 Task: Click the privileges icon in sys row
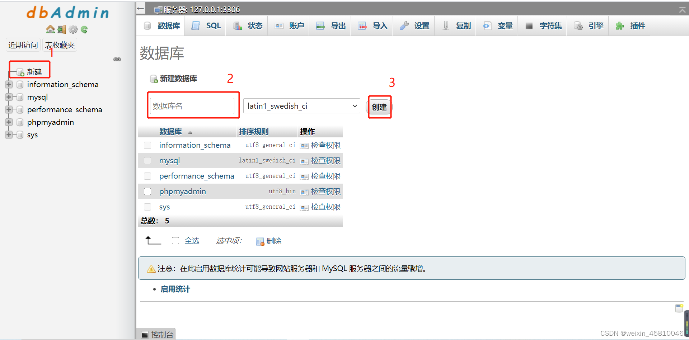[x=304, y=207]
